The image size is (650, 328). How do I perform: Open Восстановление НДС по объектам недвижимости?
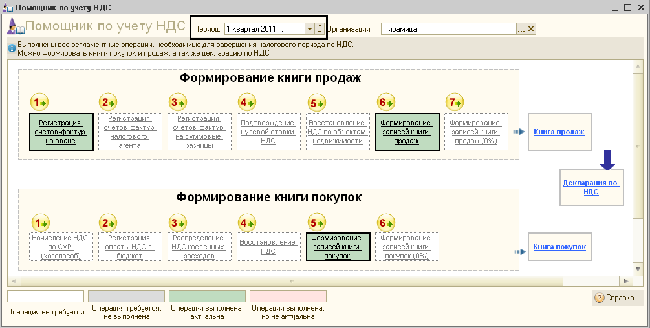point(338,132)
